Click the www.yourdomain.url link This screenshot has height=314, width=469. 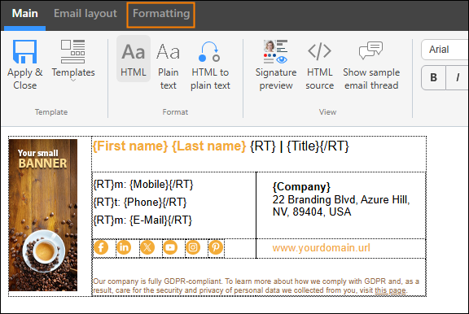(321, 247)
